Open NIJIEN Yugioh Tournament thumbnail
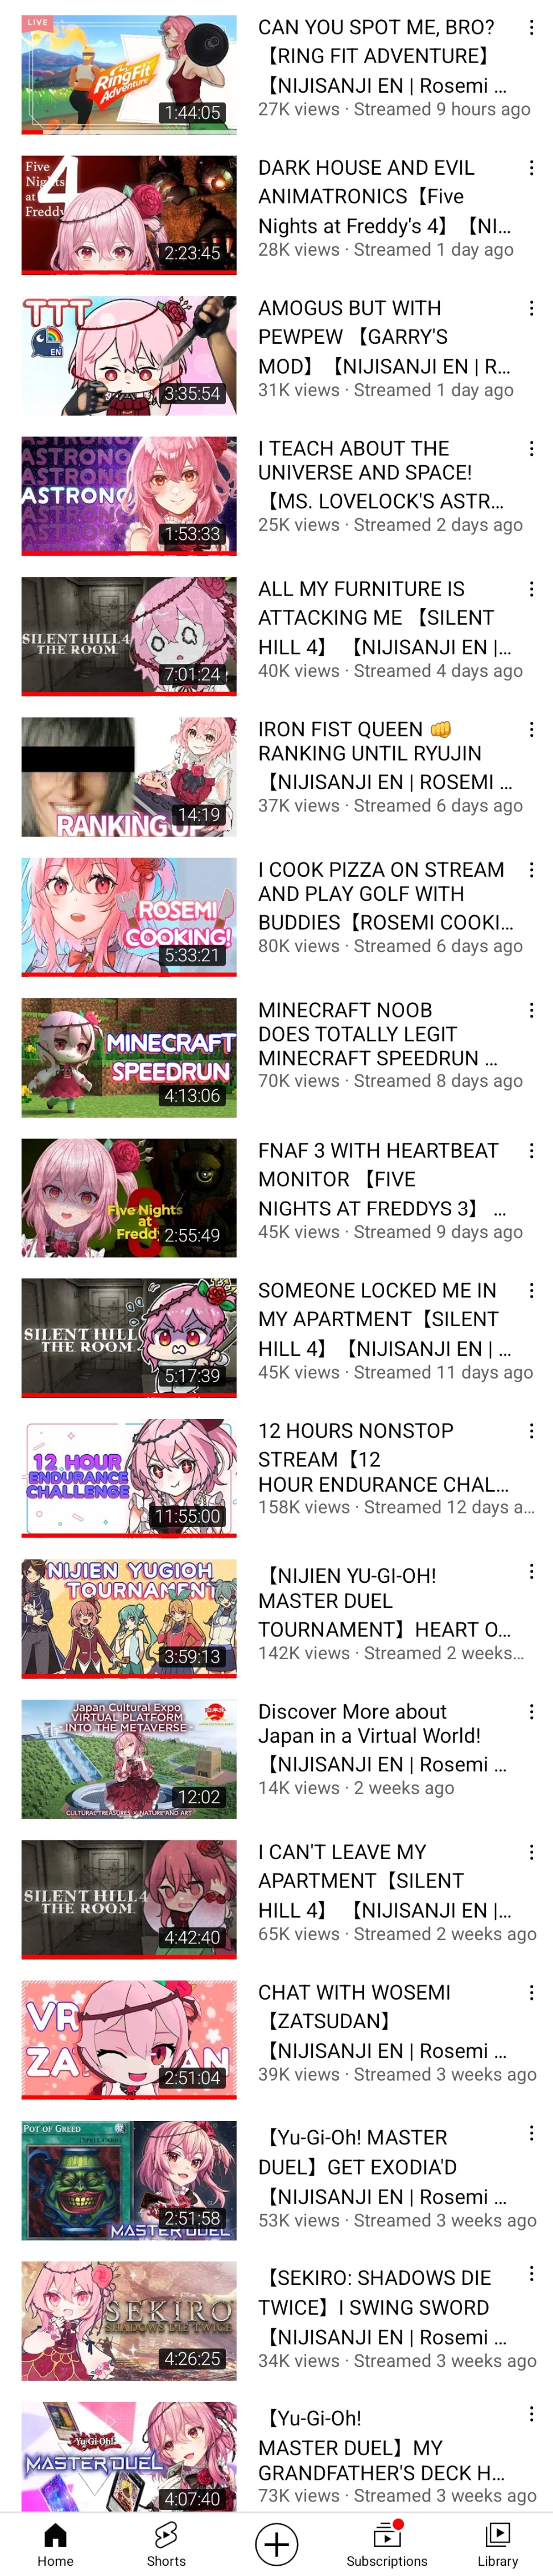Viewport: 553px width, 2576px height. [129, 1618]
